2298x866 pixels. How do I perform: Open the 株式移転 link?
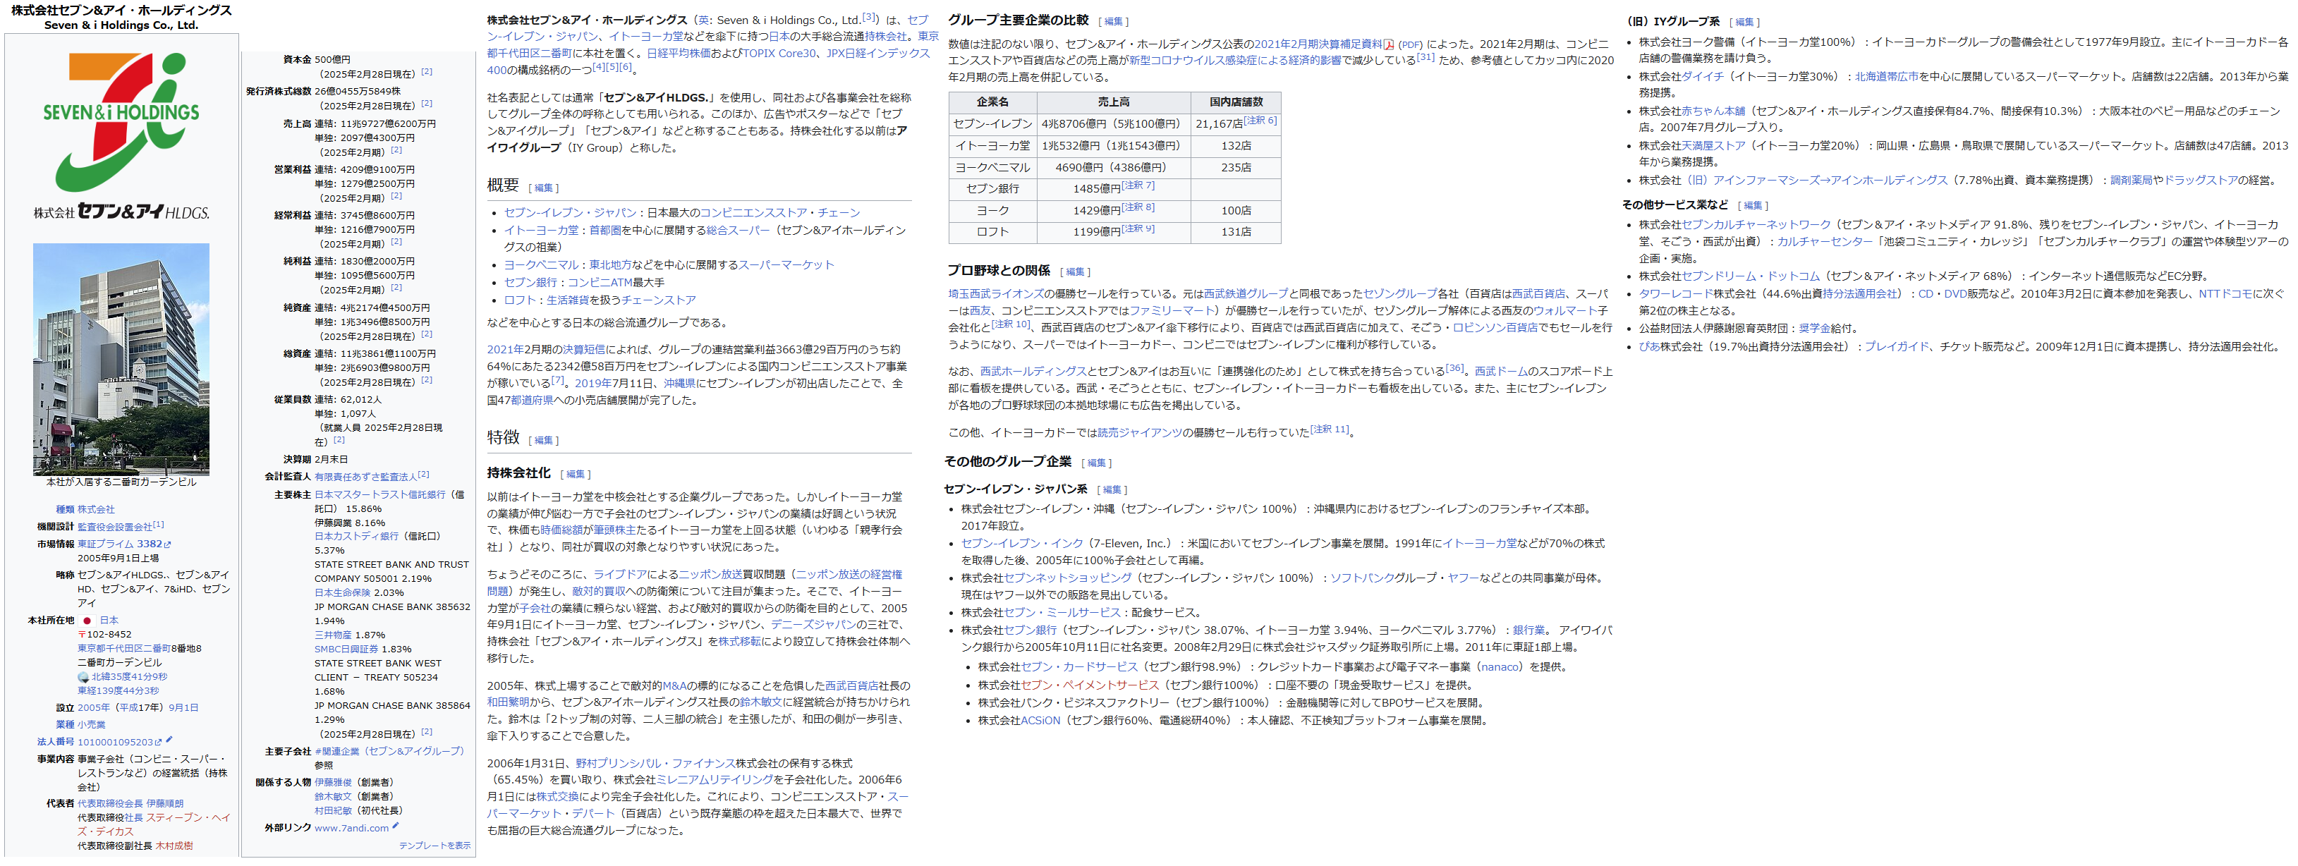point(741,642)
